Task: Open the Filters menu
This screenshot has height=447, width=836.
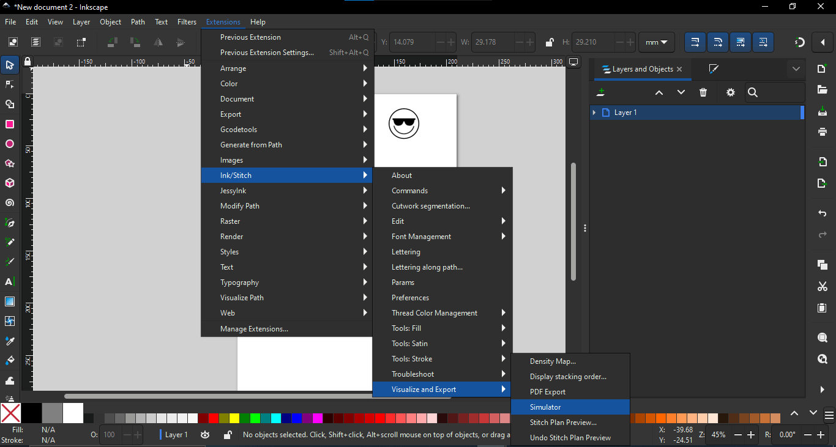Action: click(x=187, y=22)
